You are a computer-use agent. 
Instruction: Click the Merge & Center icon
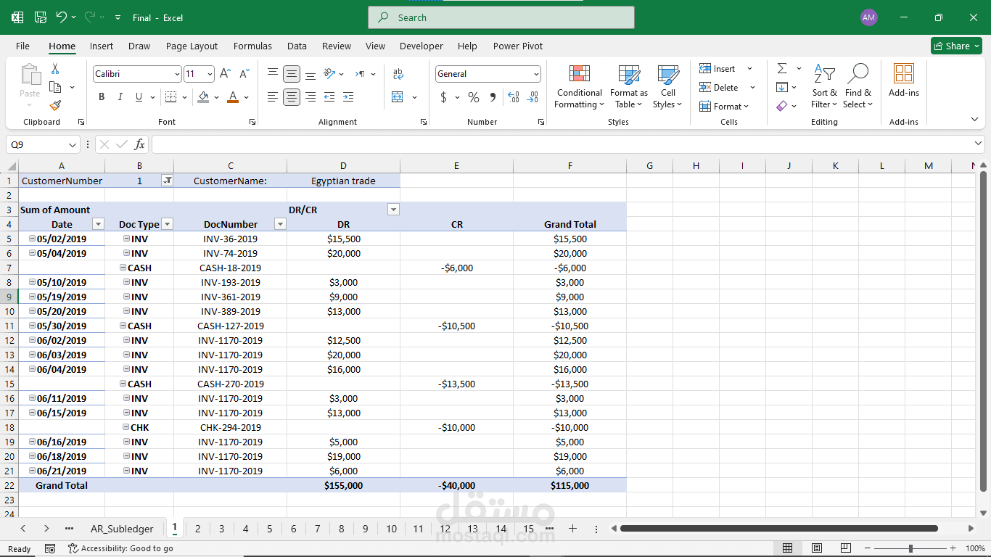tap(398, 97)
